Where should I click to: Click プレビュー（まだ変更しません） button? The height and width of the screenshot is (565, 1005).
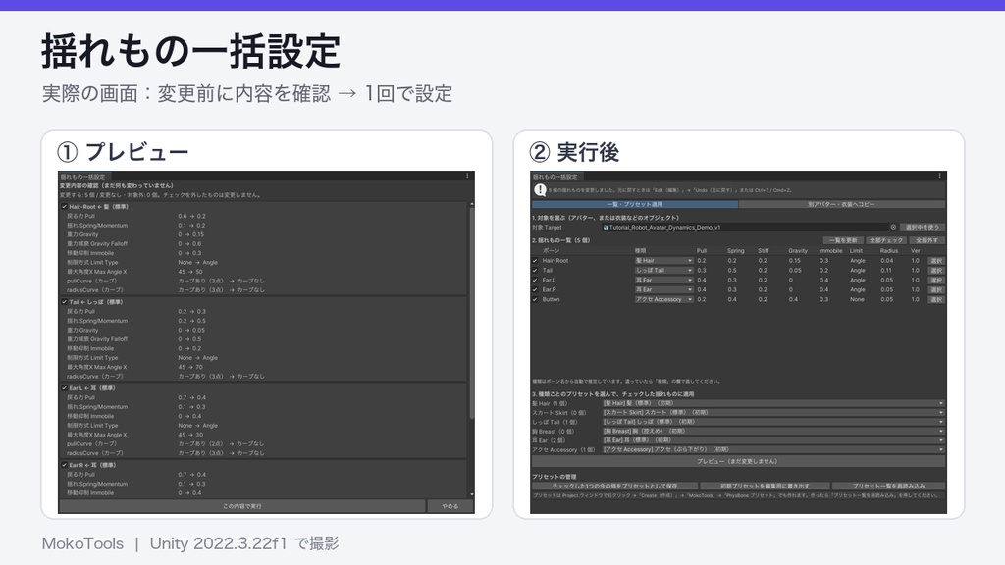[738, 461]
